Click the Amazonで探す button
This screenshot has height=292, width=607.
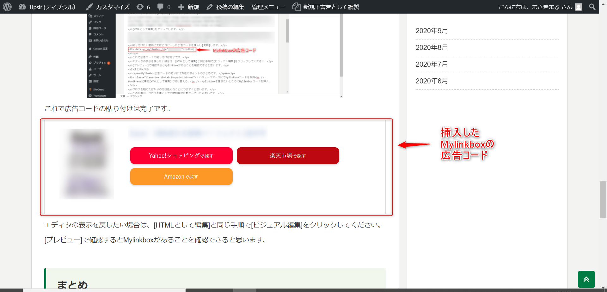point(181,176)
